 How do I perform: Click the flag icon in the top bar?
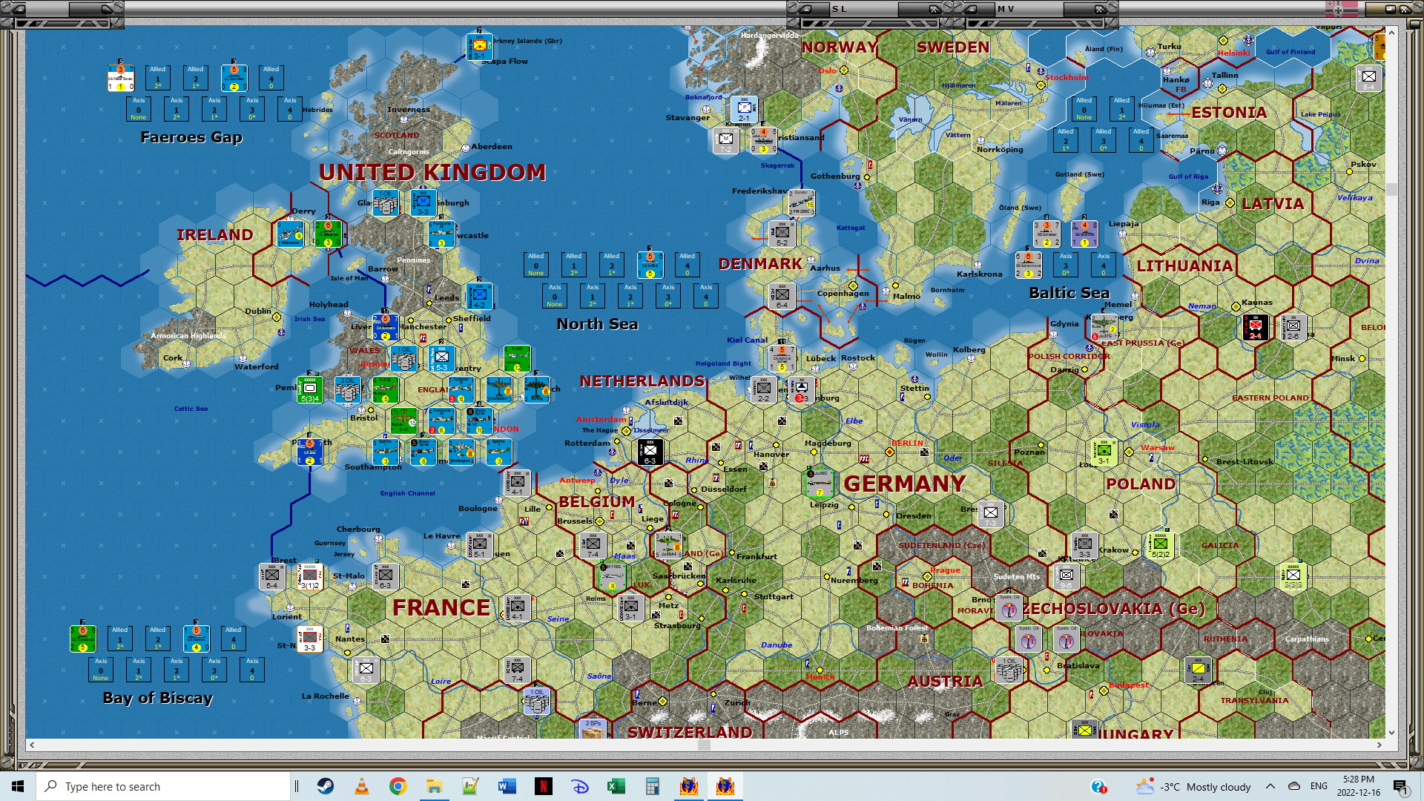tap(1342, 9)
